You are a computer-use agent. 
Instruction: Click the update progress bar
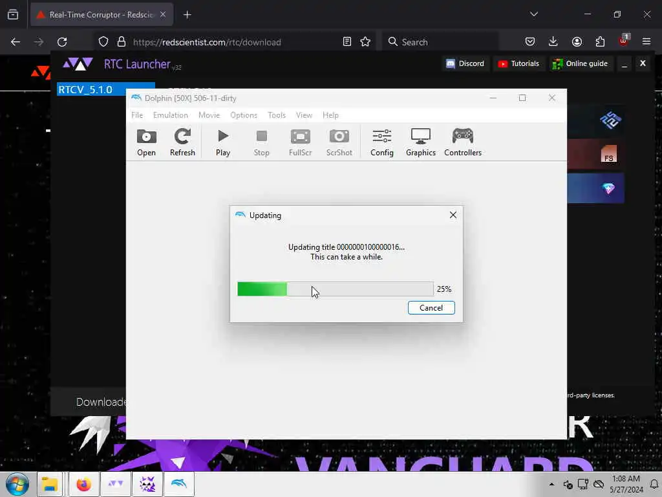coord(336,289)
